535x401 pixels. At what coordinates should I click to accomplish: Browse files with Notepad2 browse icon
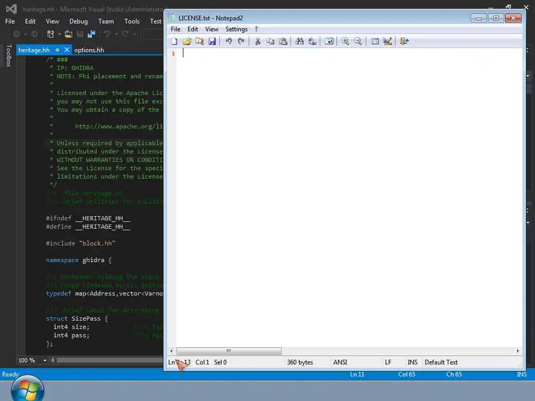(200, 41)
